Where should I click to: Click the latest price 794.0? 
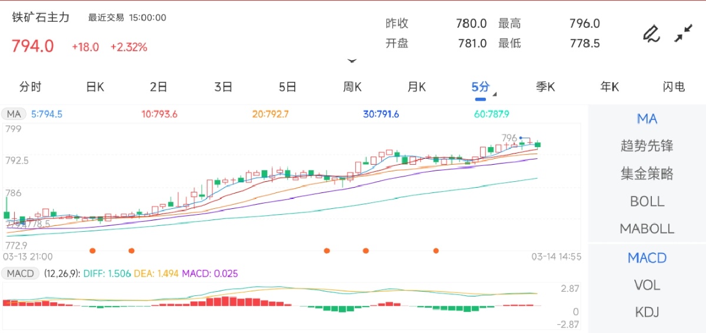(x=33, y=46)
